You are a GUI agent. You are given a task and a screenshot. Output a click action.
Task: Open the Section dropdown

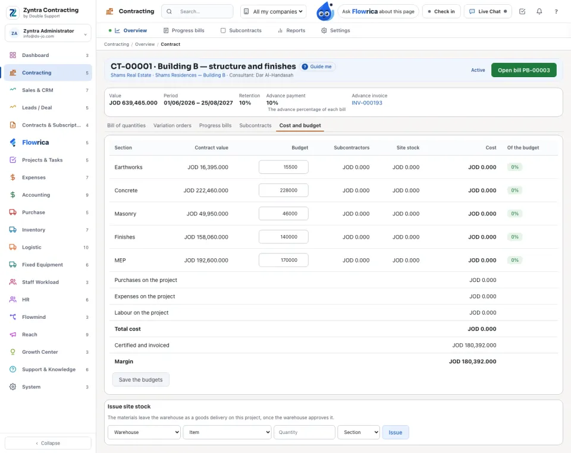click(359, 432)
